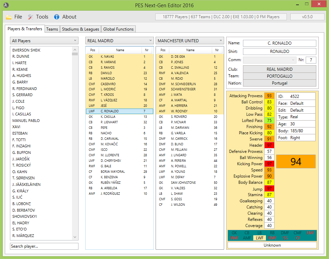Click the Tools wrench icon
This screenshot has height=259, width=329.
click(x=31, y=17)
